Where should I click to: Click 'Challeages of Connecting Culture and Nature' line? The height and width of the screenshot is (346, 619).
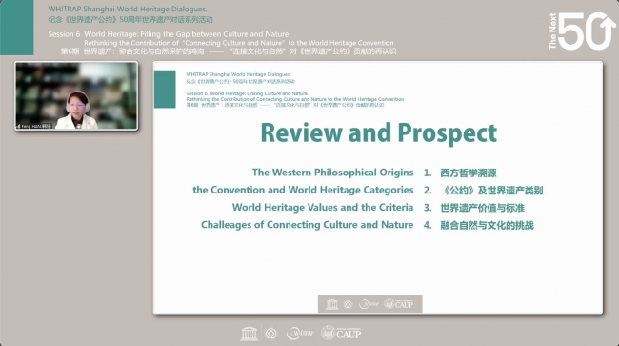pyautogui.click(x=308, y=225)
